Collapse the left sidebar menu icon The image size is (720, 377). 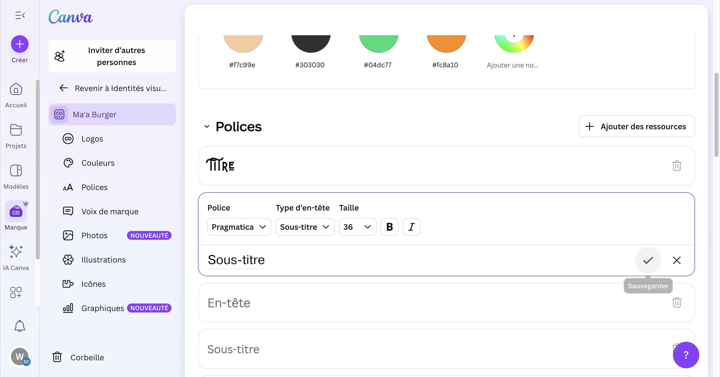pos(20,15)
